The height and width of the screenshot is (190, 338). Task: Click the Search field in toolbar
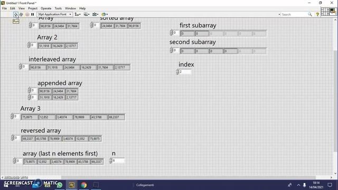(x=294, y=14)
